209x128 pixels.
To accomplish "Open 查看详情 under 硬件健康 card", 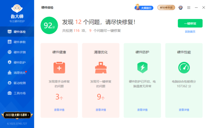I will coord(59,110).
